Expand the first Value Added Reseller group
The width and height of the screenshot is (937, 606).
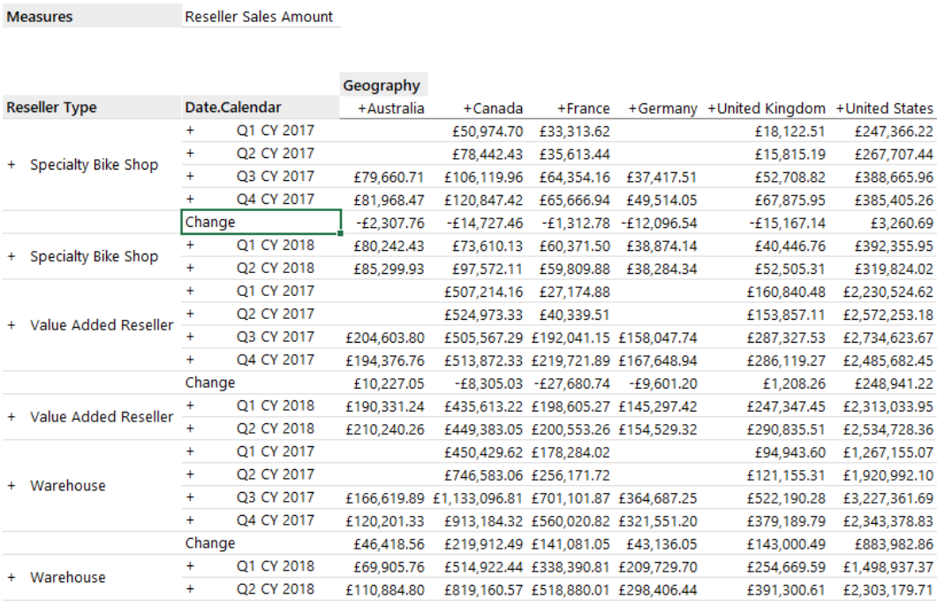pyautogui.click(x=11, y=324)
